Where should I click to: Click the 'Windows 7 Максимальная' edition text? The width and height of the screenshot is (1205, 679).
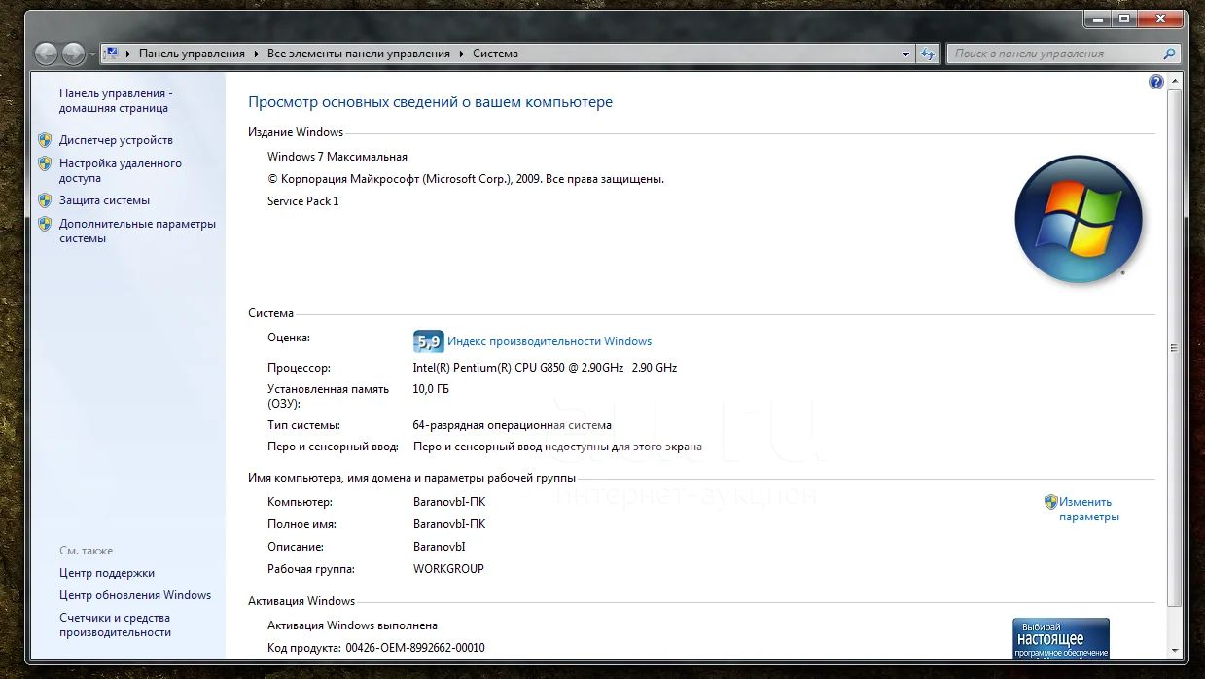337,157
